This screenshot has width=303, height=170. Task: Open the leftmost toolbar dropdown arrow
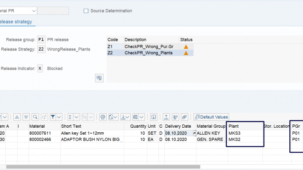pos(5,117)
